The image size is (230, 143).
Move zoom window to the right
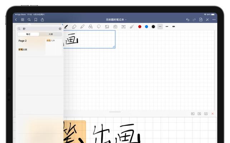click(199, 114)
